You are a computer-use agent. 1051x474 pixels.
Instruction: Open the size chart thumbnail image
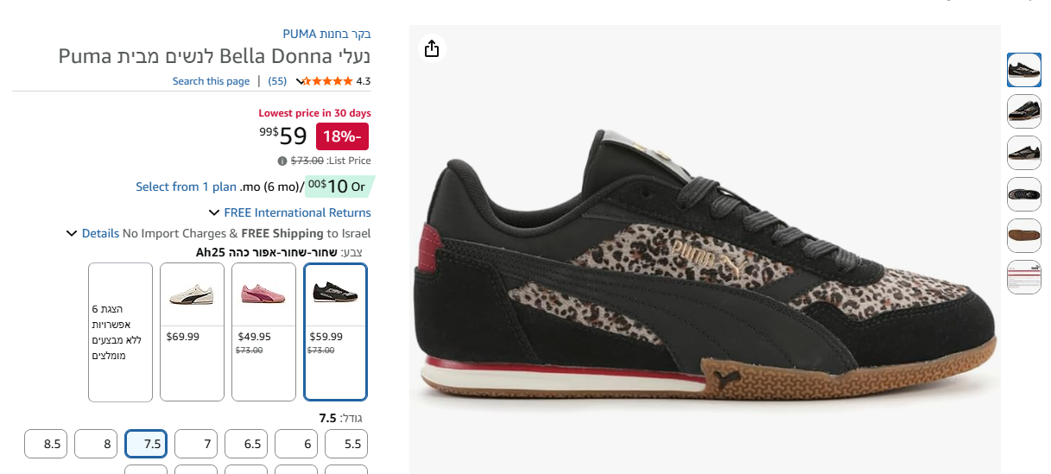1024,277
